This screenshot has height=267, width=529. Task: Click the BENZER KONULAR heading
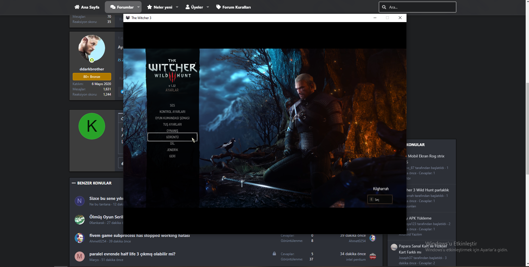tap(94, 183)
